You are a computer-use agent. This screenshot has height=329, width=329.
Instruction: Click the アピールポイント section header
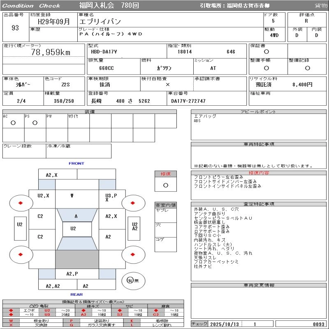point(259,112)
